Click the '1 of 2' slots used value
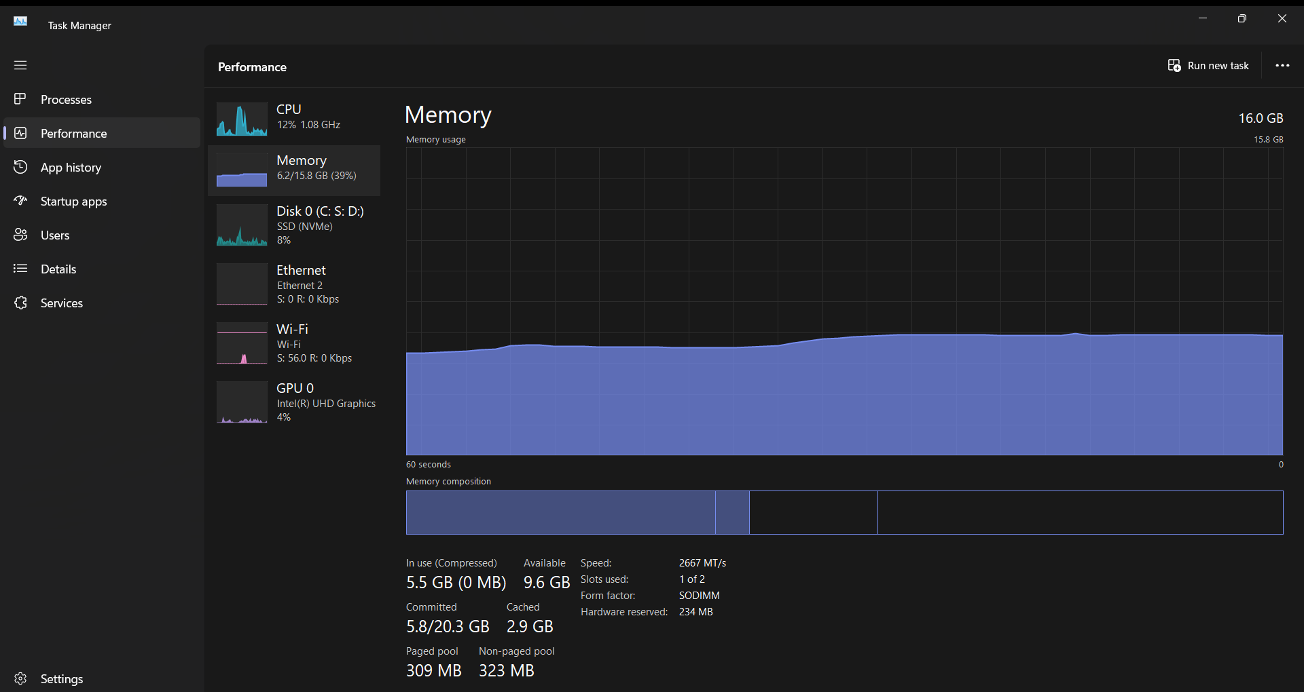This screenshot has width=1304, height=692. click(691, 579)
